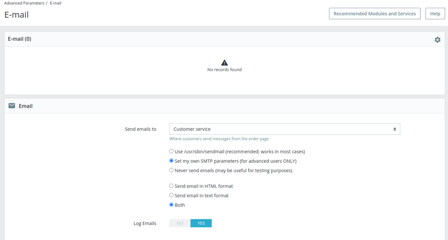Click the warning triangle icon

click(224, 63)
